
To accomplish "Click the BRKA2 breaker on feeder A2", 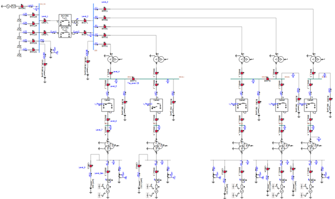I will click(x=105, y=35).
